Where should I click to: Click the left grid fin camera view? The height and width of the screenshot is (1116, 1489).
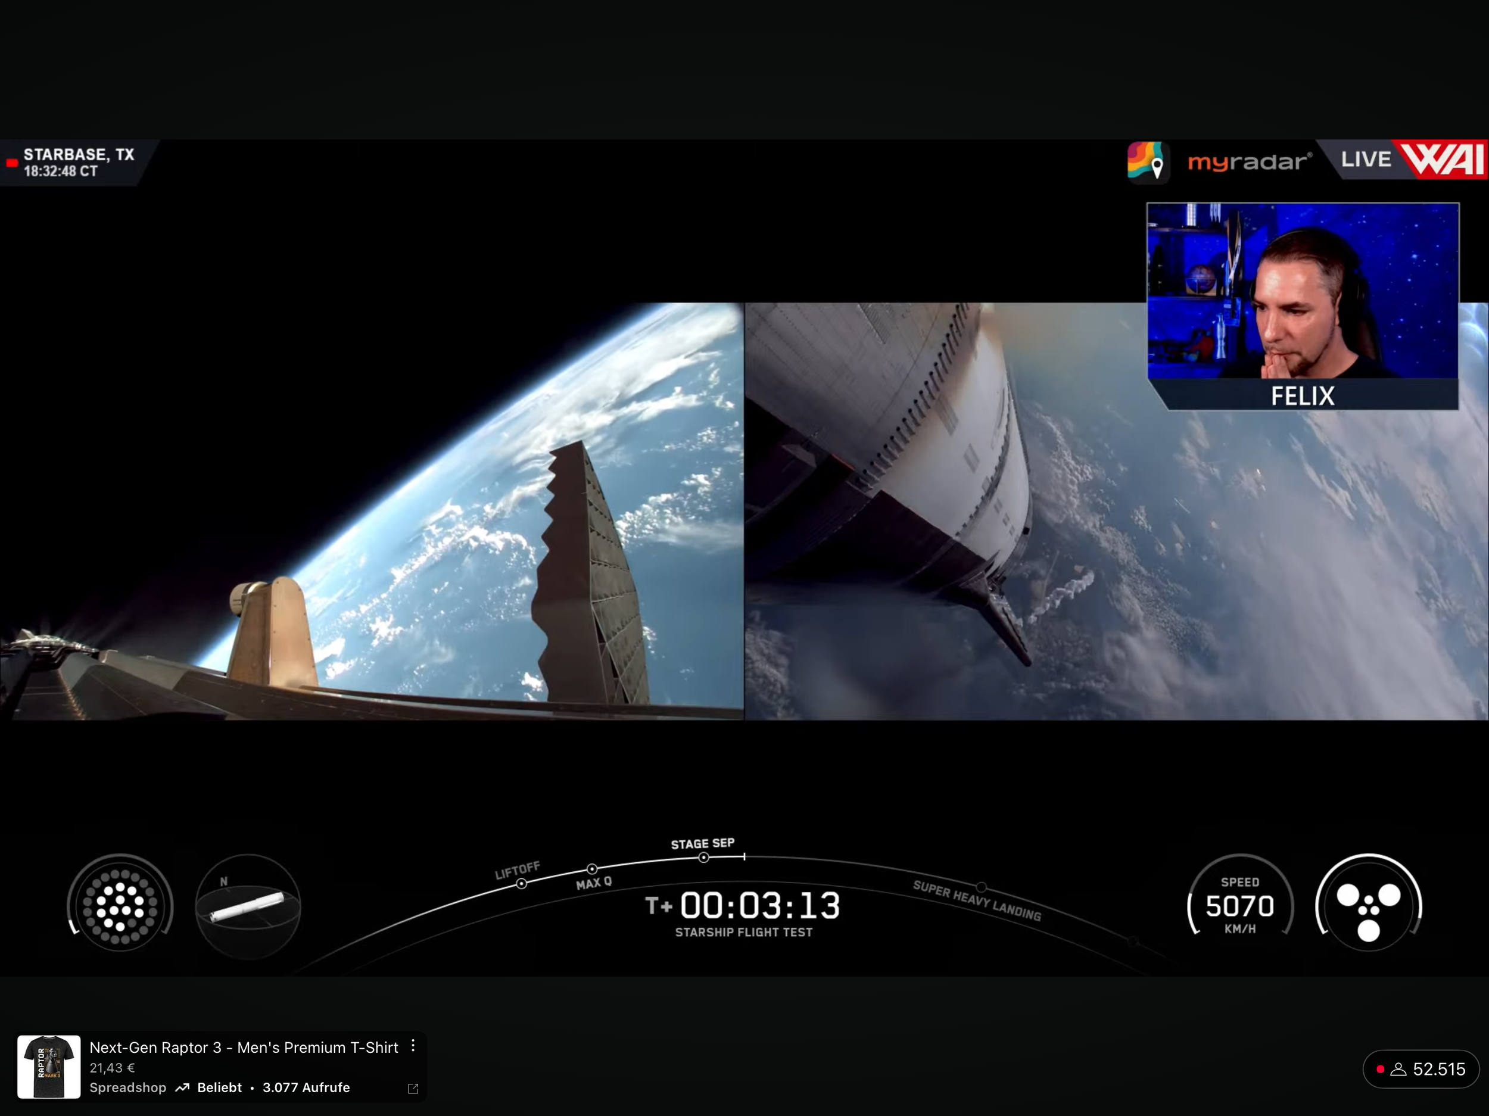(x=372, y=512)
